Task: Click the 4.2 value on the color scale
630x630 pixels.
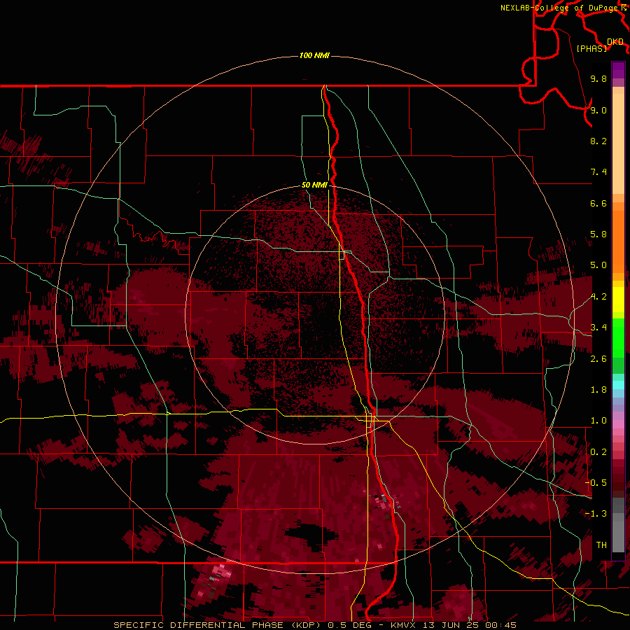Action: click(x=598, y=297)
